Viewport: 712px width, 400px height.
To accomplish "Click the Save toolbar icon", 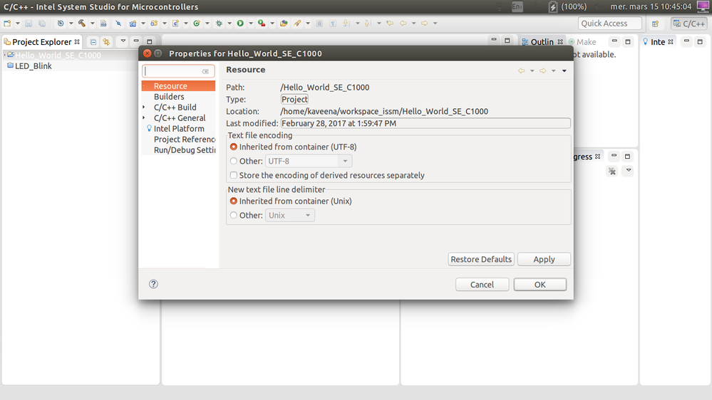I will click(x=29, y=23).
